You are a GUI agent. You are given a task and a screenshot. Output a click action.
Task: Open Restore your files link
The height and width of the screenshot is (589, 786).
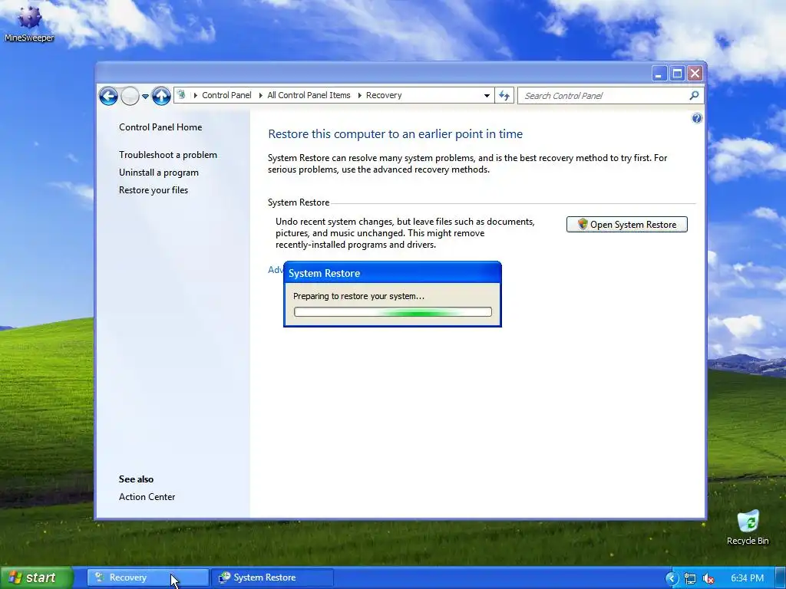(x=154, y=190)
